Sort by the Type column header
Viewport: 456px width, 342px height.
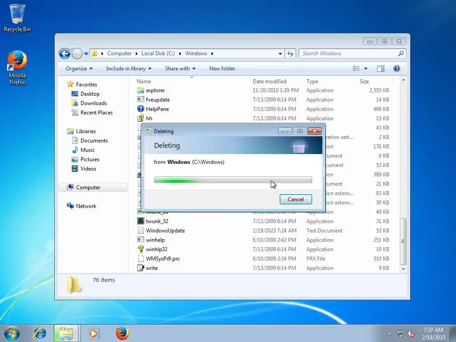(x=330, y=81)
